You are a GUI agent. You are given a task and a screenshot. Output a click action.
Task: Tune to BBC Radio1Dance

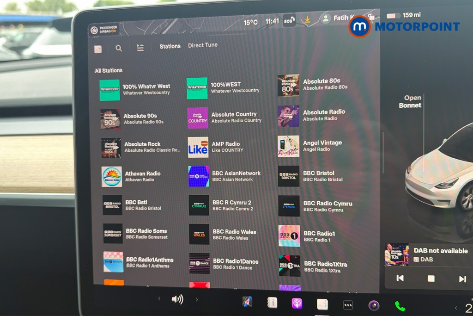click(x=224, y=264)
